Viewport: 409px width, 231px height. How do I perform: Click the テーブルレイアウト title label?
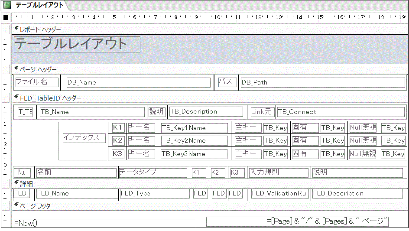click(x=77, y=44)
